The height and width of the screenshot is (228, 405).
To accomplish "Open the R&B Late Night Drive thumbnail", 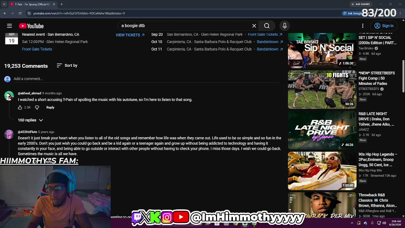I will point(322,130).
